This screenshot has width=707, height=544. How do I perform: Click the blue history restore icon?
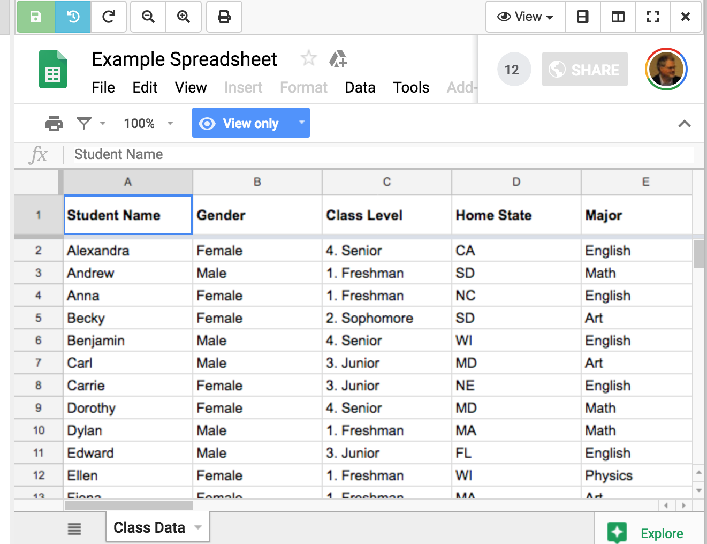click(73, 17)
